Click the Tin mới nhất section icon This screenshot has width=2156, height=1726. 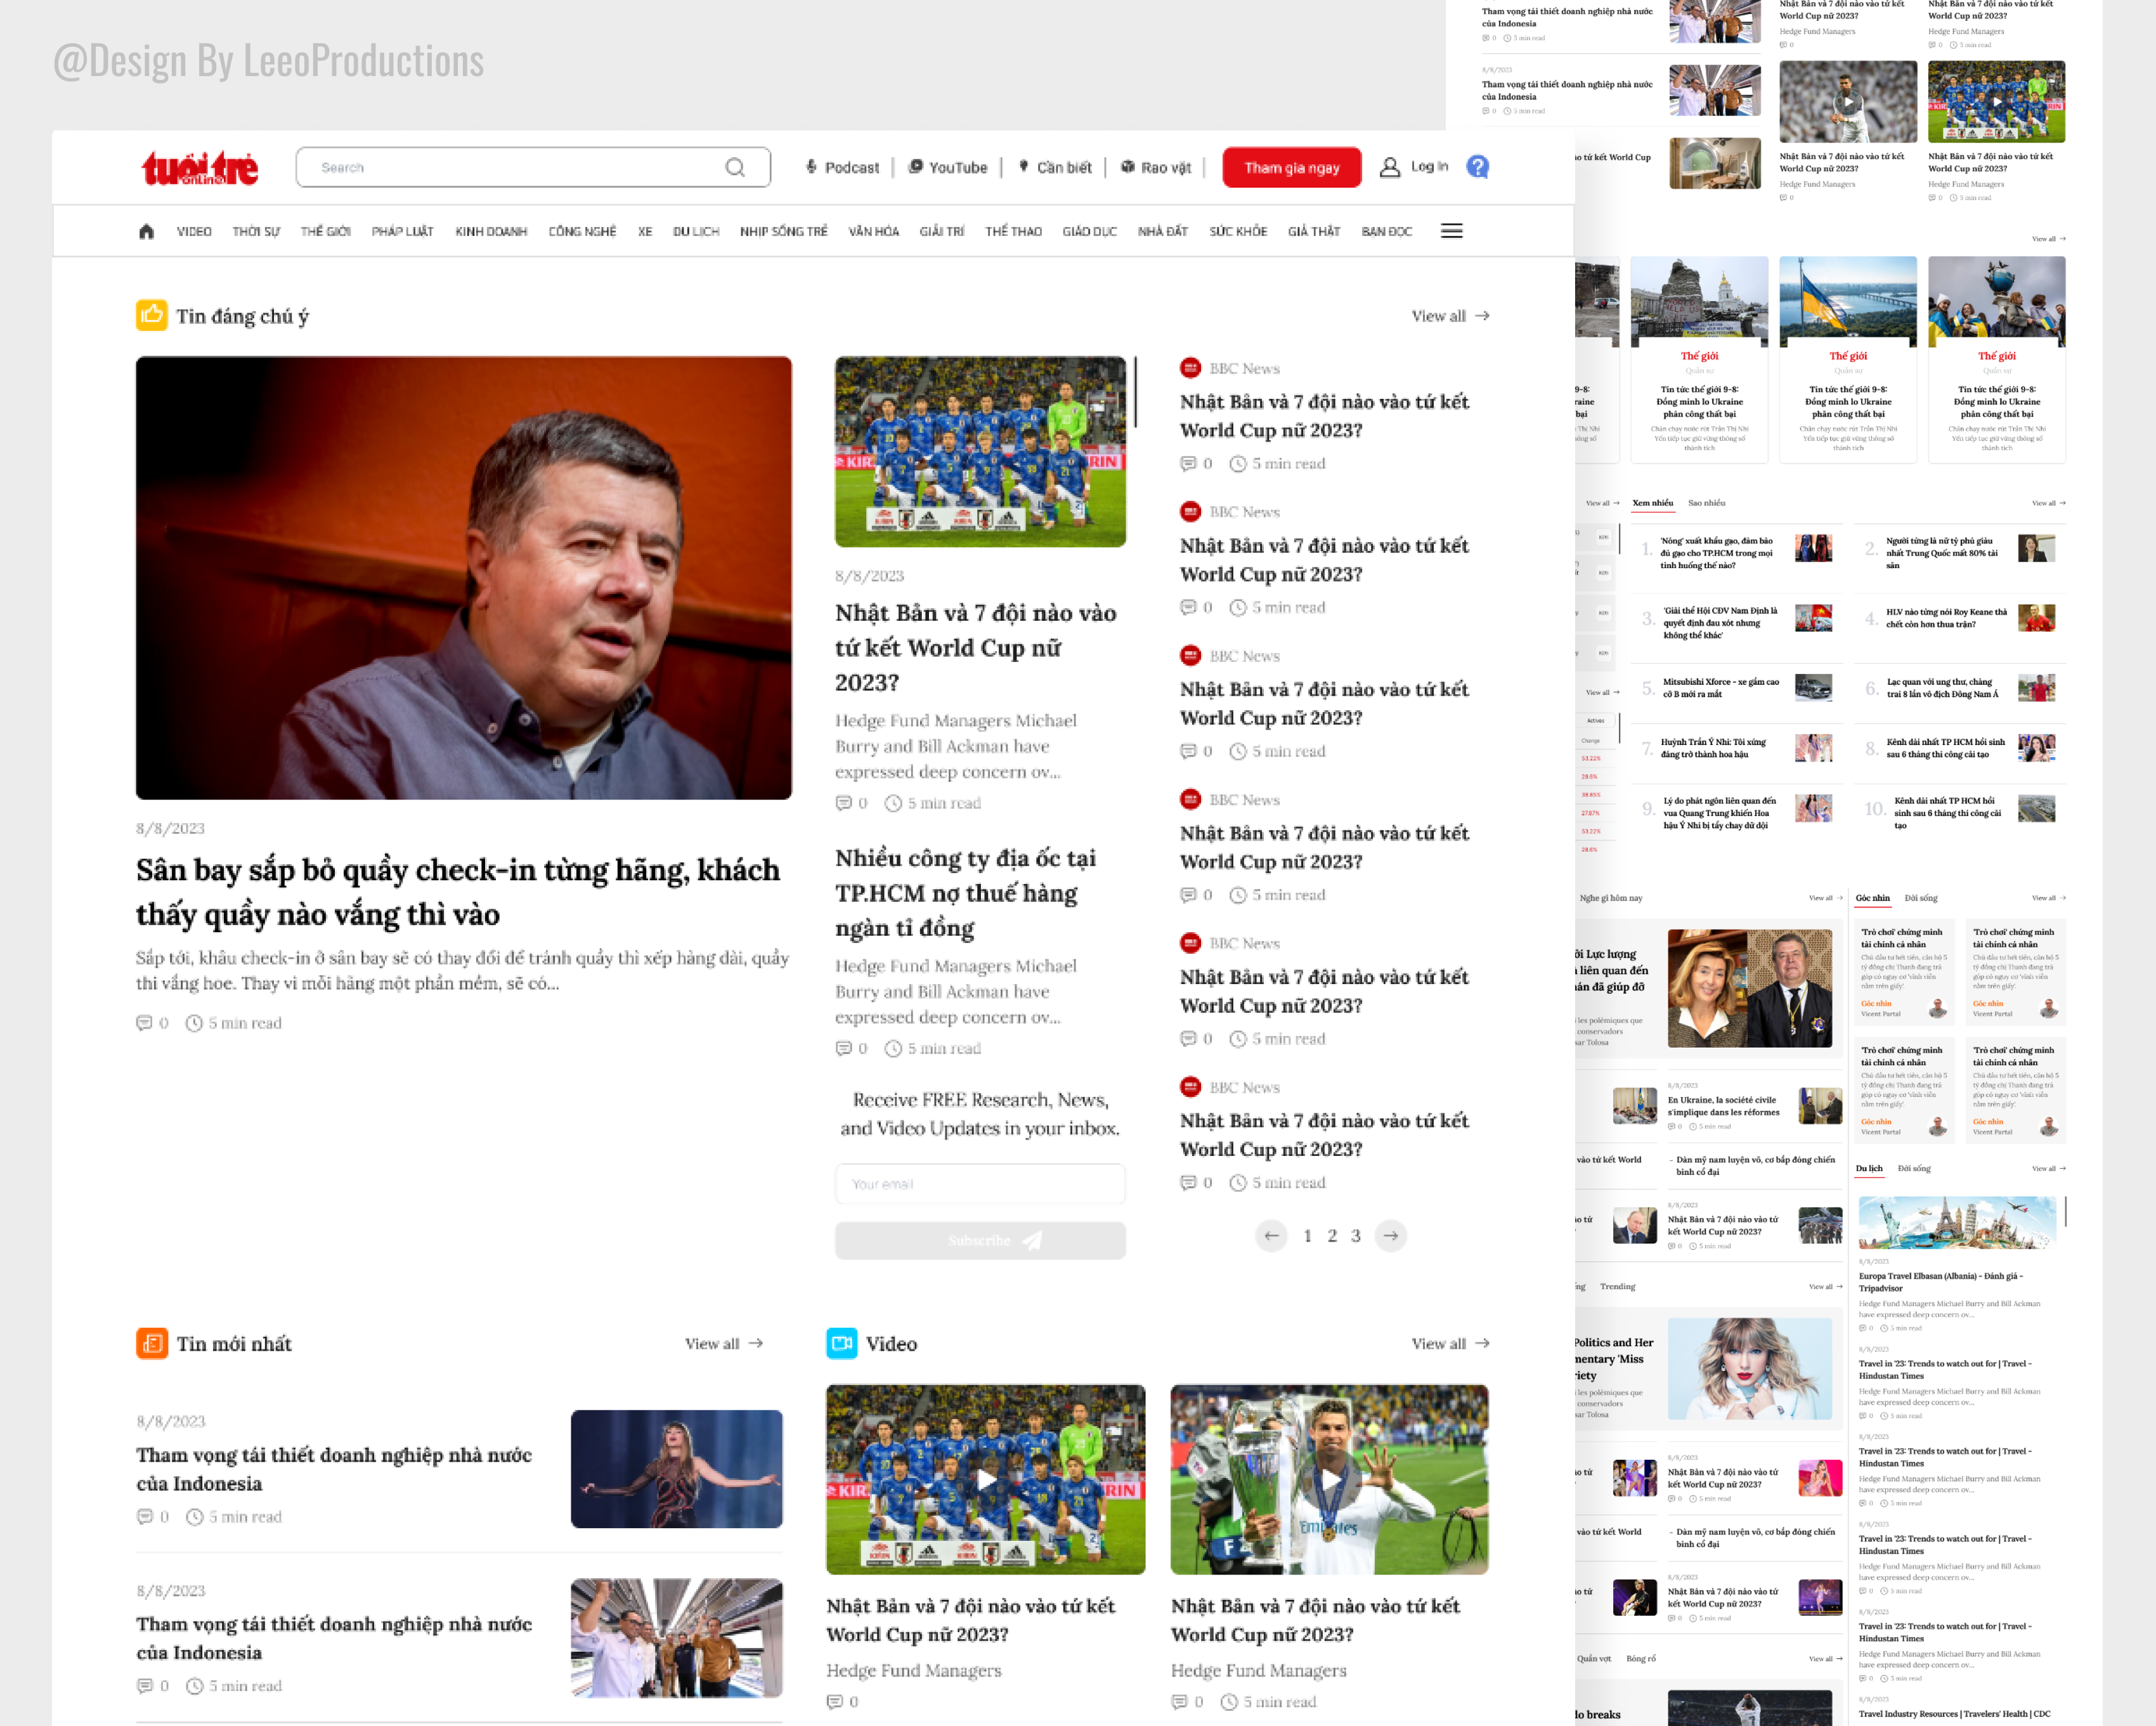point(152,1343)
